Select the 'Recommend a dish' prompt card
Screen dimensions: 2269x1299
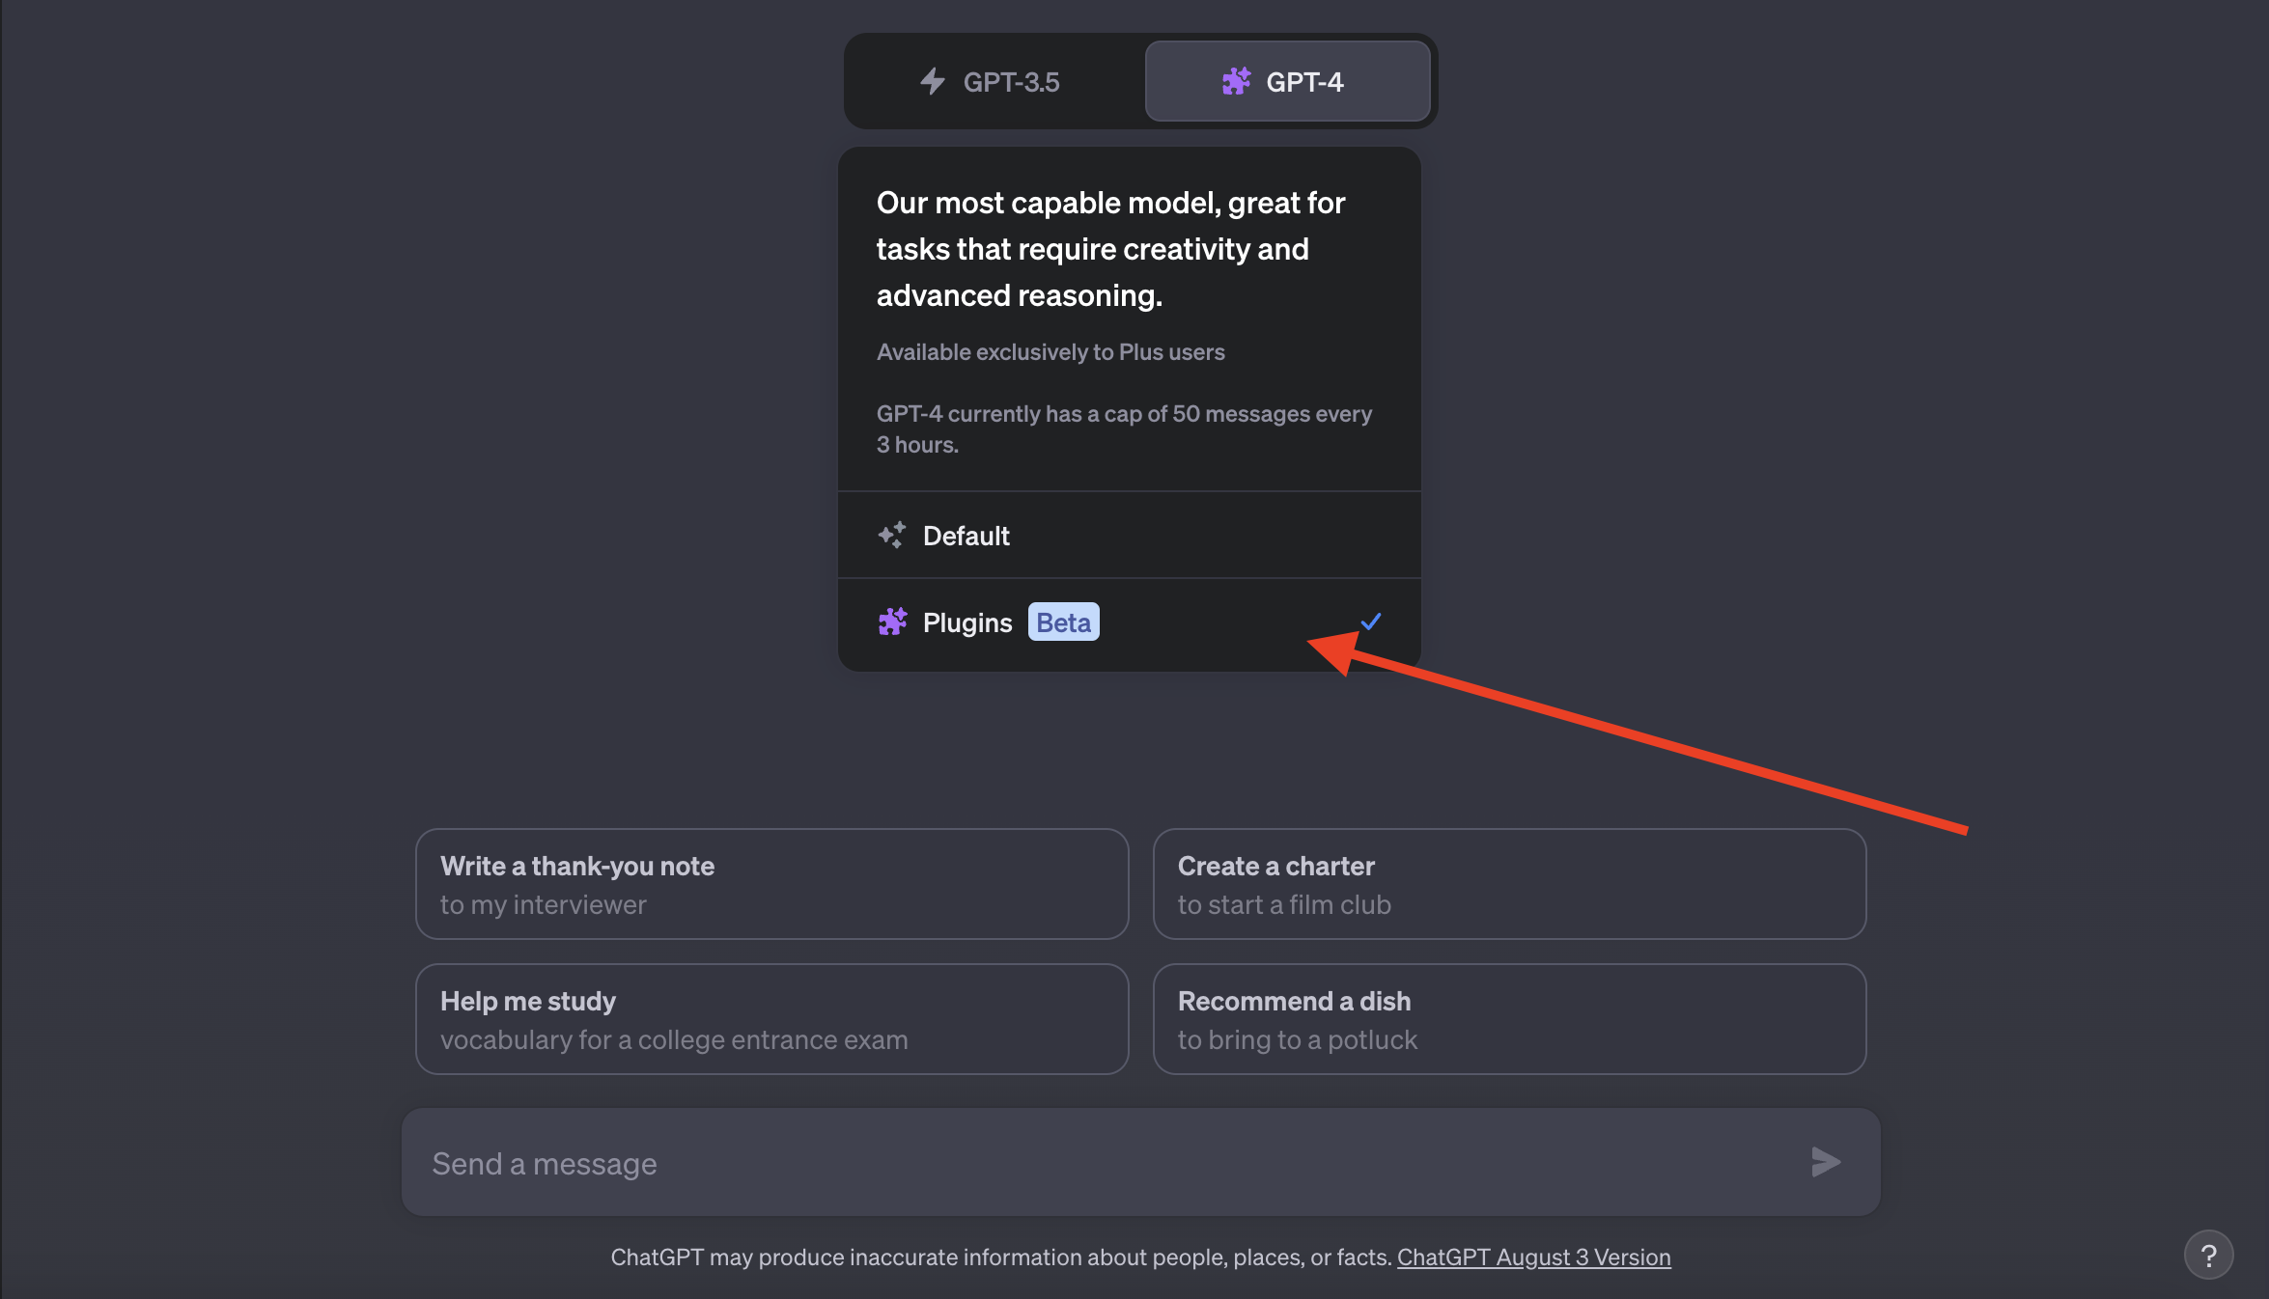tap(1509, 1019)
